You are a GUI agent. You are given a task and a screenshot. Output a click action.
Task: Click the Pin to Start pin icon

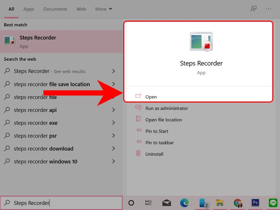138,130
